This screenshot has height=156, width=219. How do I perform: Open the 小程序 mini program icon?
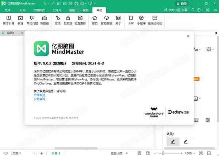coord(141,20)
